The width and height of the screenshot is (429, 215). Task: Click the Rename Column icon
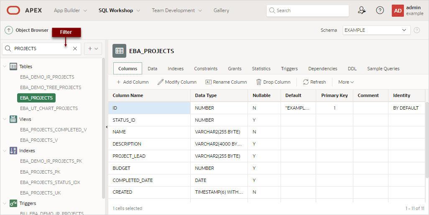click(208, 82)
